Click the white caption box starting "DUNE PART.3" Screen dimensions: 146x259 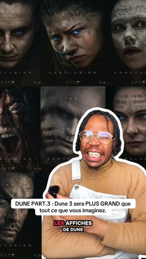73,207
